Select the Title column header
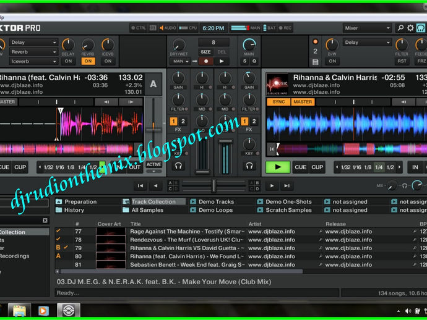Image resolution: width=427 pixels, height=320 pixels. [x=136, y=224]
